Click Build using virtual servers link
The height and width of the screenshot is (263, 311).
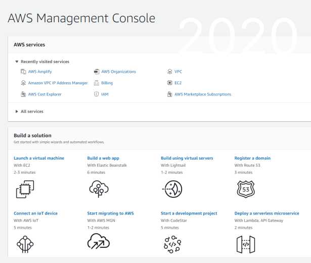pyautogui.click(x=187, y=158)
